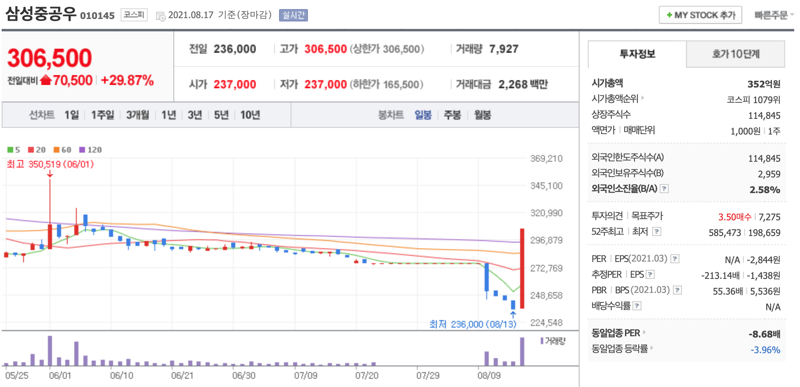The height and width of the screenshot is (387, 800).
Task: Click the 최고 350,519 (06/01) marker
Action: [x=50, y=164]
